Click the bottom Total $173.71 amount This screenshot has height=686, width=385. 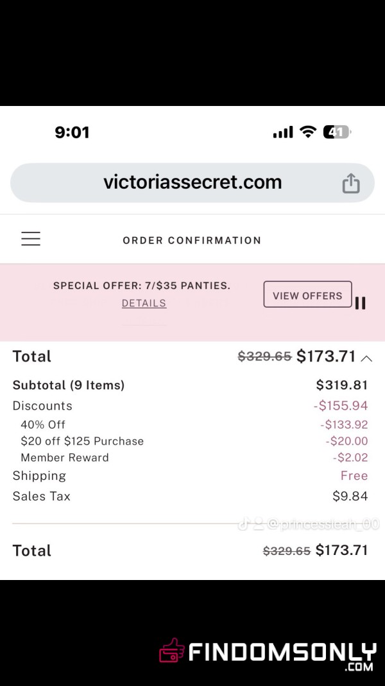[342, 550]
